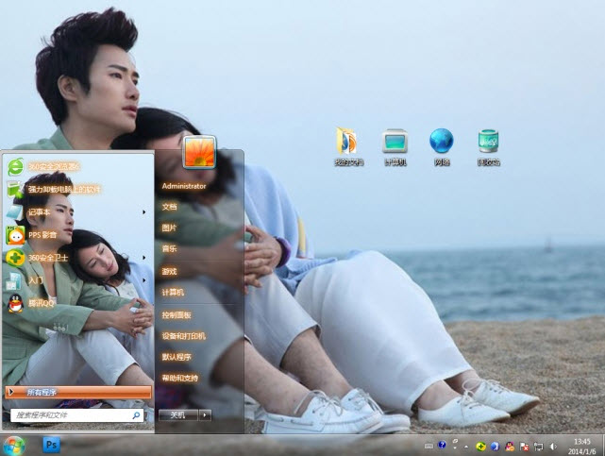Screen dimensions: 605x456
Task: Expand the 入门 jump list arrow
Action: (143, 280)
